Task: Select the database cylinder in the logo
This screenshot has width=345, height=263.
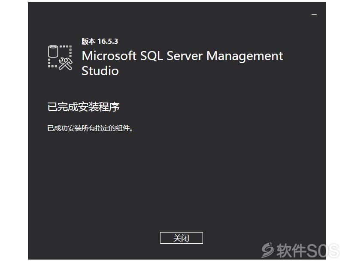Action: click(x=53, y=51)
